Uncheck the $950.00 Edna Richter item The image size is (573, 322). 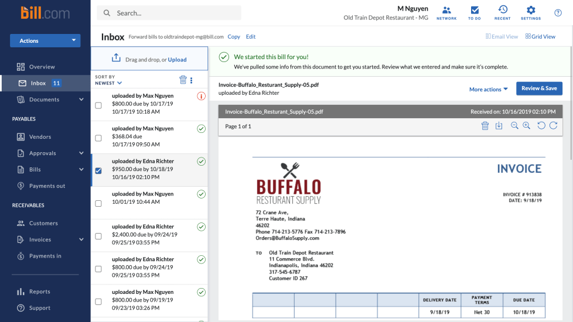pos(98,170)
